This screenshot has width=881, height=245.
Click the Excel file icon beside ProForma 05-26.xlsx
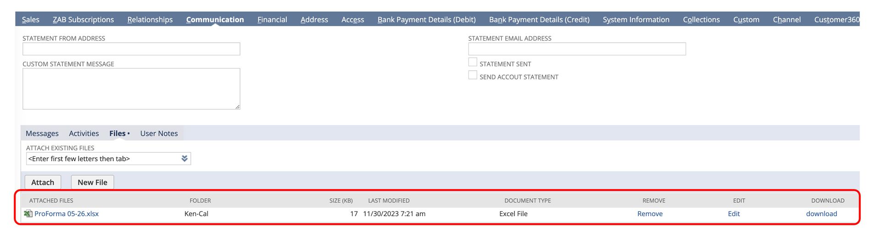(x=28, y=214)
